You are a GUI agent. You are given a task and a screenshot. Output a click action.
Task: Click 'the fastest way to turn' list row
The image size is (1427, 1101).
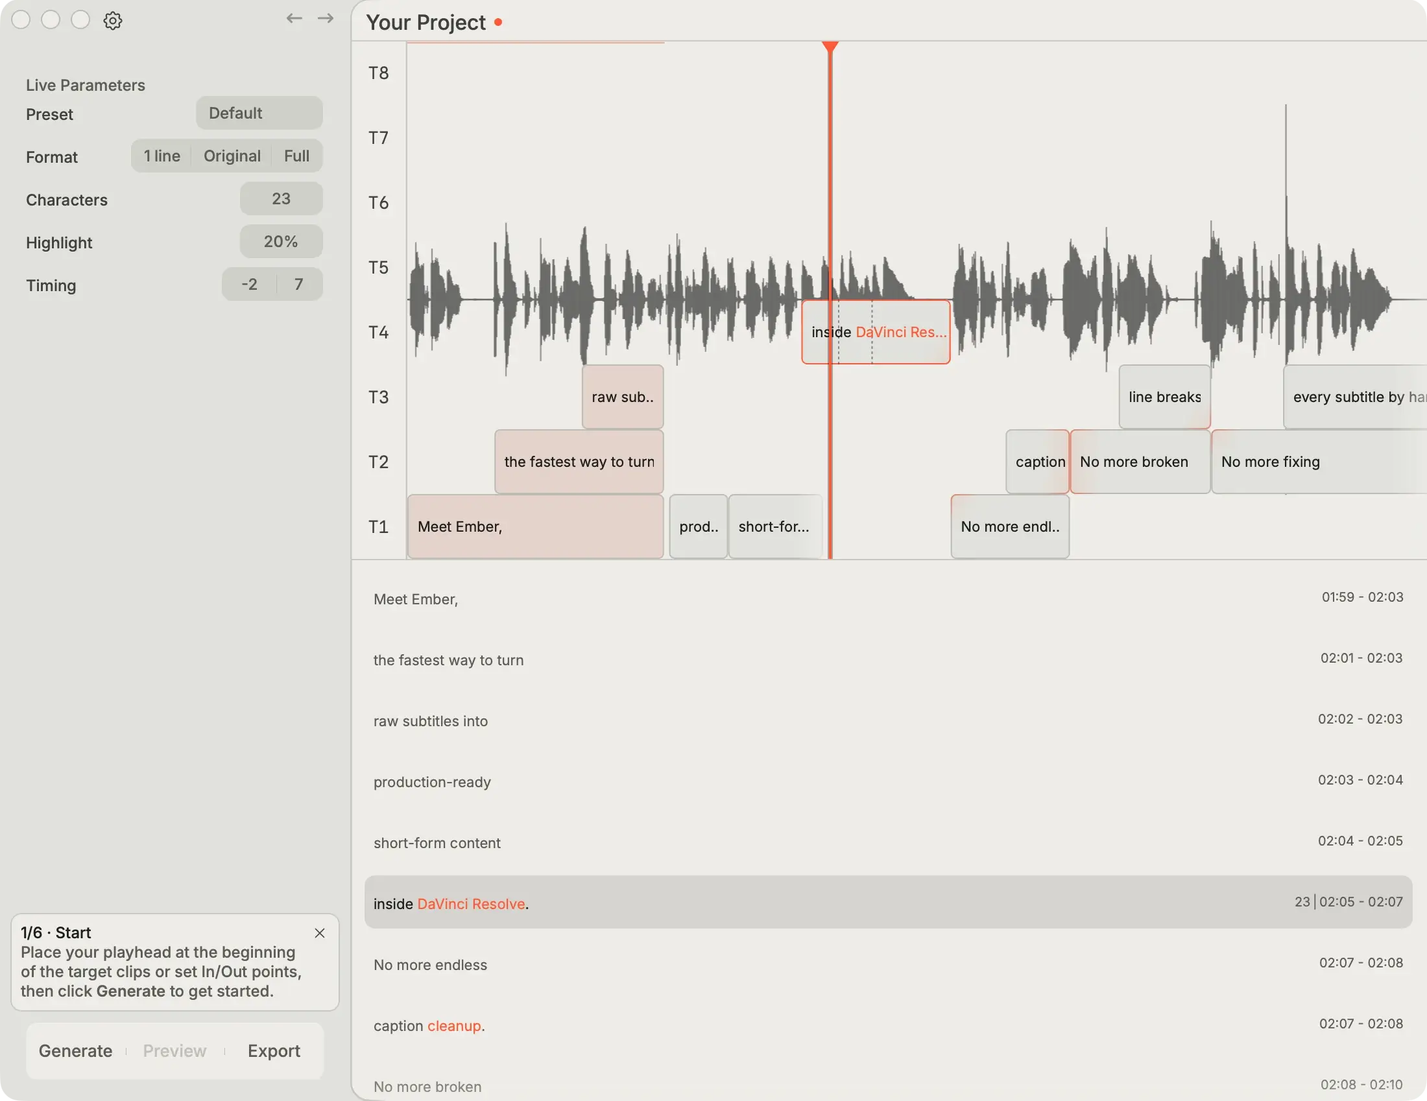coord(888,659)
